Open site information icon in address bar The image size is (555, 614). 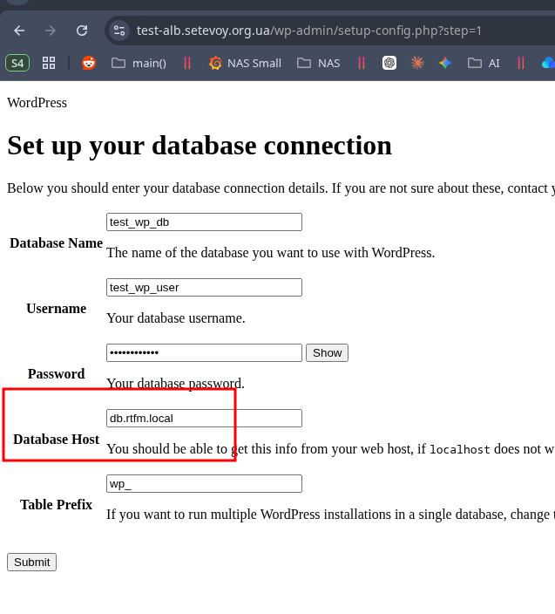119,31
